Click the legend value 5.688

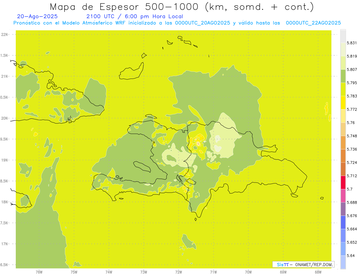click(x=352, y=202)
